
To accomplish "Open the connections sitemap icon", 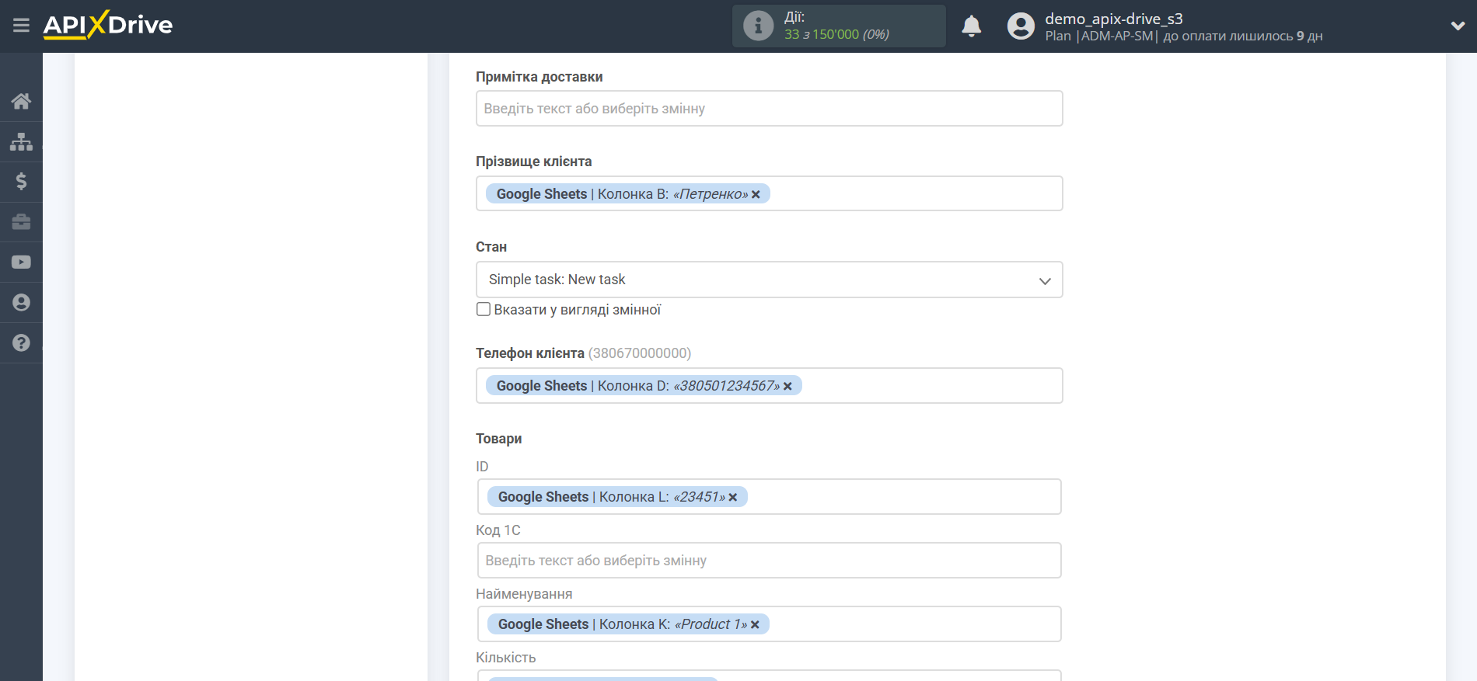I will 21,141.
